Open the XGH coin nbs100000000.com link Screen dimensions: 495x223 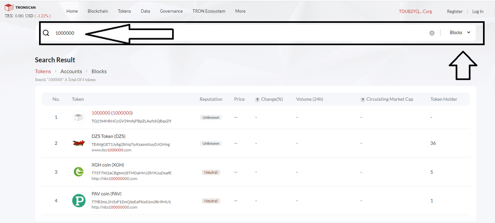pyautogui.click(x=114, y=179)
